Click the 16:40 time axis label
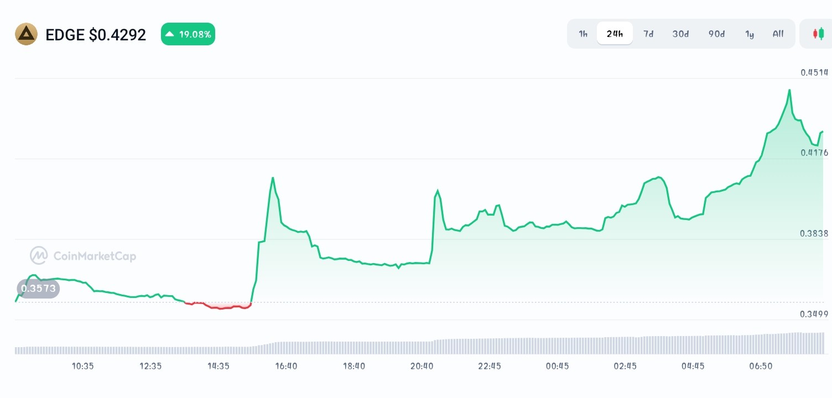The width and height of the screenshot is (832, 398). [x=286, y=366]
